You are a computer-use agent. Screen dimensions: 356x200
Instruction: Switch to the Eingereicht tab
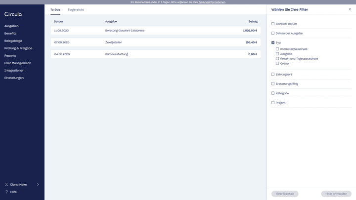click(x=76, y=10)
